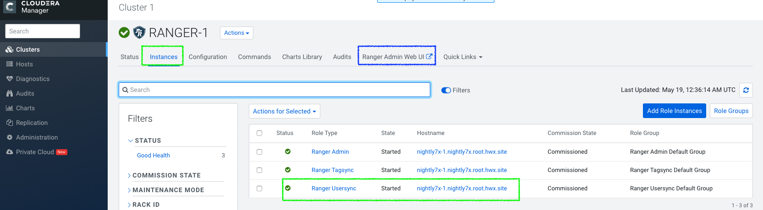Open the Ranger Admin role link
763x210 pixels.
330,151
